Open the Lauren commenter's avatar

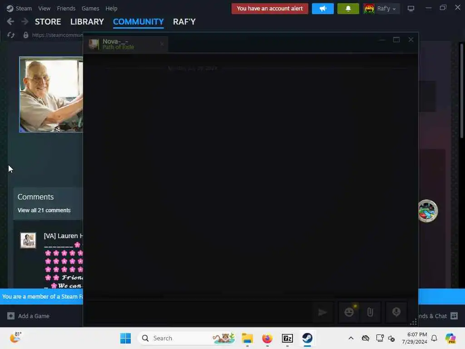(x=28, y=240)
